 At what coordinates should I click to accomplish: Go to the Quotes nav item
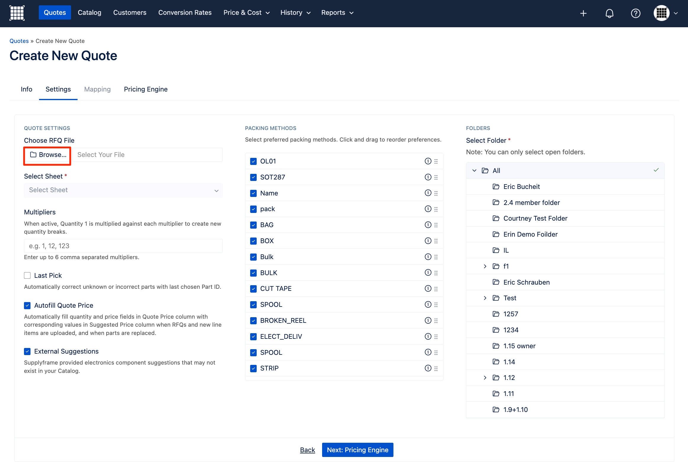[55, 12]
